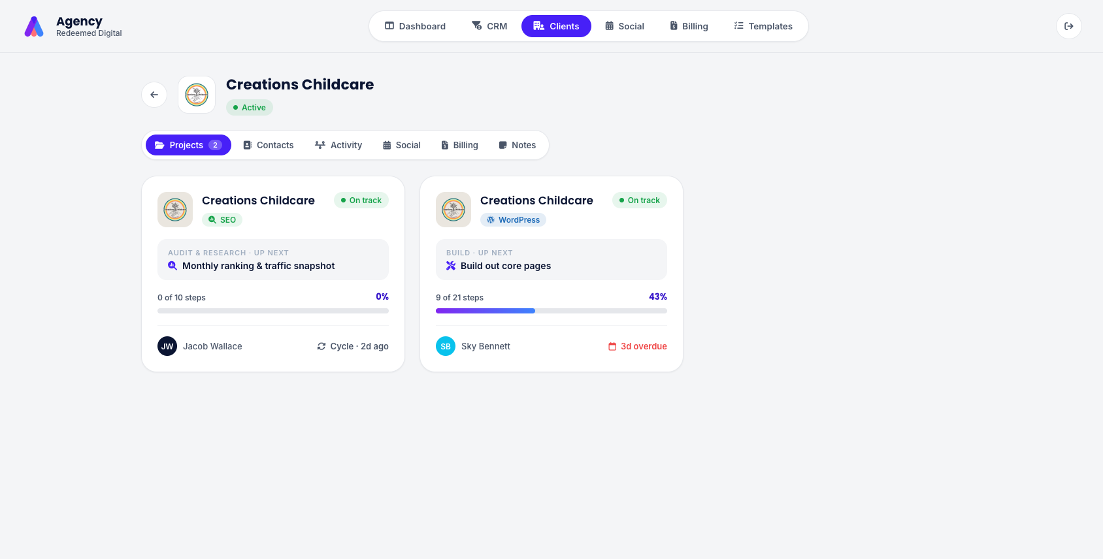Click the WordPress project progress bar
This screenshot has width=1103, height=559.
551,311
